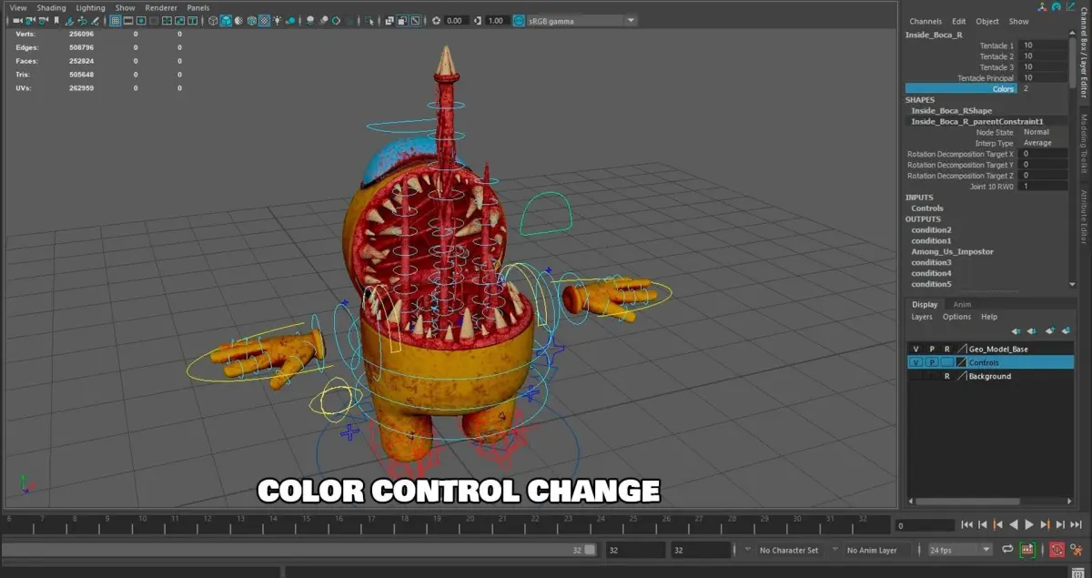Create layer from selected objects icon
1092x578 pixels.
(1067, 330)
